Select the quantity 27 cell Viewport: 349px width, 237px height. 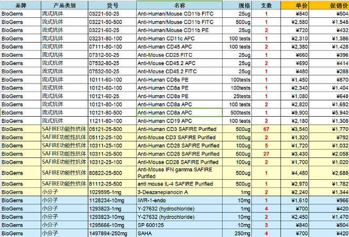266,154
